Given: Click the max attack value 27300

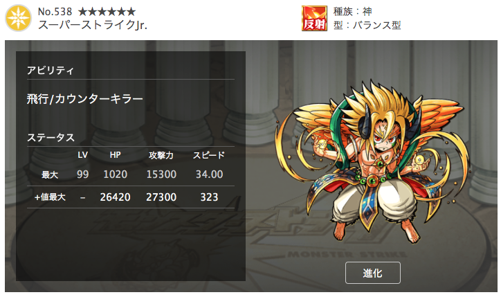Looking at the screenshot, I should [161, 197].
